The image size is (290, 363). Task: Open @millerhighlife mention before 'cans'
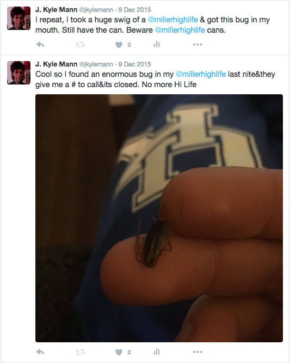(180, 30)
